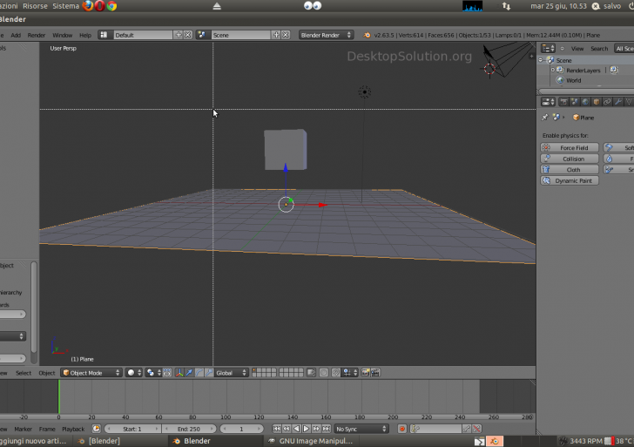Open the Window menu
634x447 pixels.
62,35
